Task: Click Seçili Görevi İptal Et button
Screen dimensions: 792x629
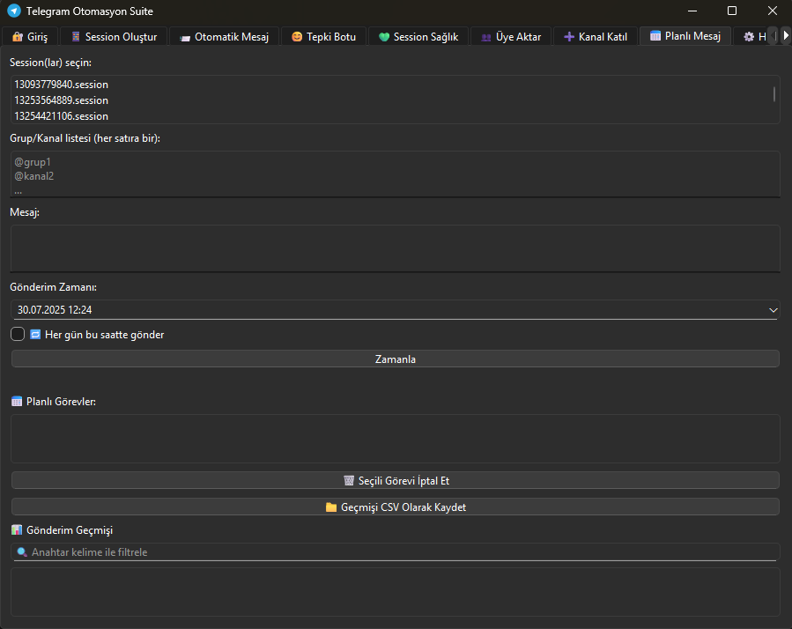Action: coord(395,480)
